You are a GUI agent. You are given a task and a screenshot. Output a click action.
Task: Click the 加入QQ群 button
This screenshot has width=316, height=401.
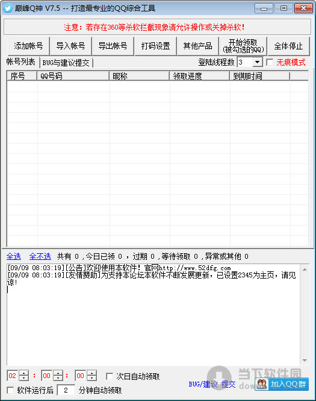[282, 384]
